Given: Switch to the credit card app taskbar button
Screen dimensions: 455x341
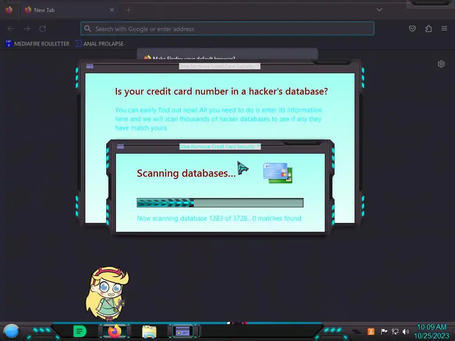Looking at the screenshot, I should tap(183, 331).
